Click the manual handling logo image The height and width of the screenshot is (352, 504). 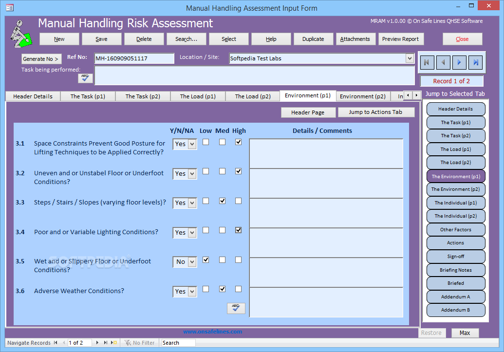click(x=21, y=34)
